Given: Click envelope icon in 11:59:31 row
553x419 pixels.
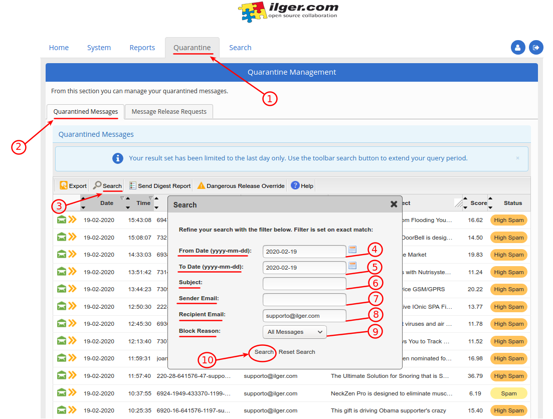Looking at the screenshot, I should pos(62,358).
